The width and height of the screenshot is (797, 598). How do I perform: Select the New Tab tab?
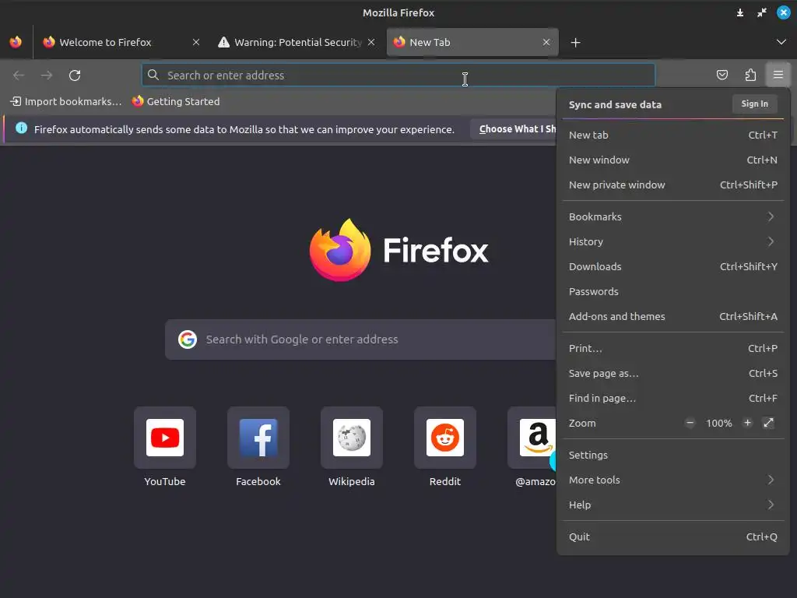(472, 42)
